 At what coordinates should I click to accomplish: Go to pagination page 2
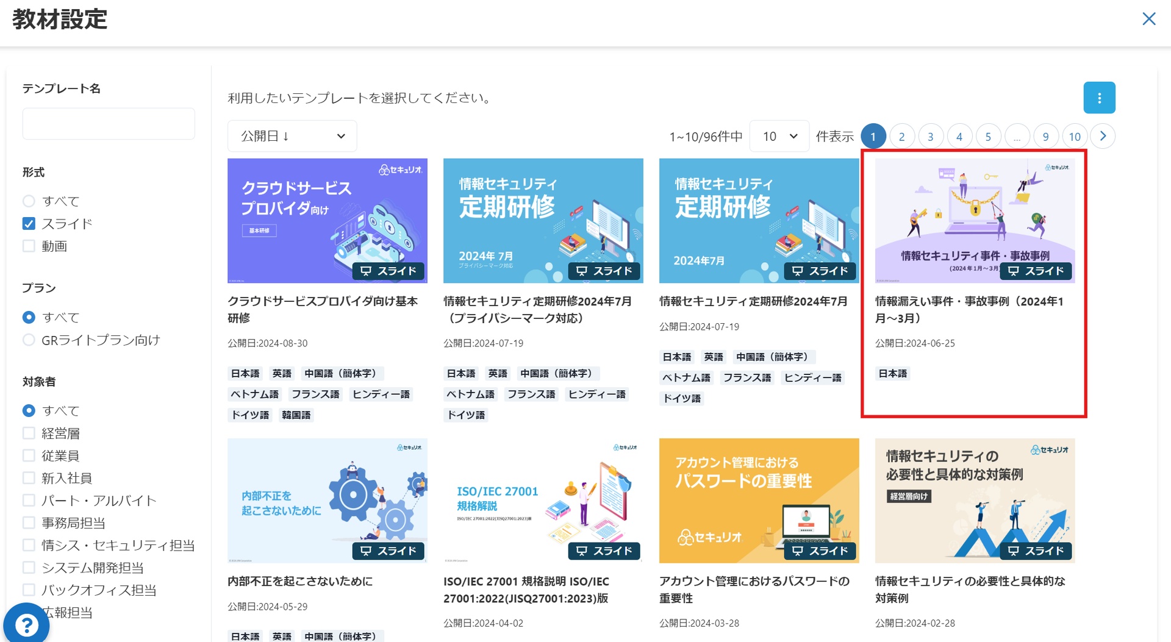coord(901,136)
